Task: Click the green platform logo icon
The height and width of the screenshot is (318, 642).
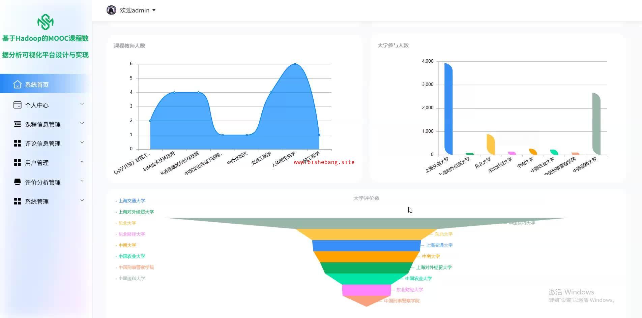Action: (46, 22)
